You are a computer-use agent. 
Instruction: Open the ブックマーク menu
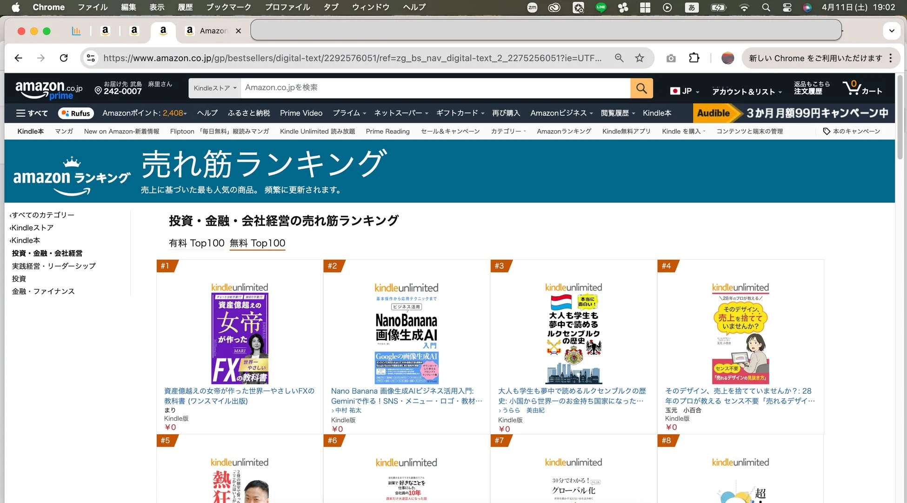pyautogui.click(x=228, y=7)
